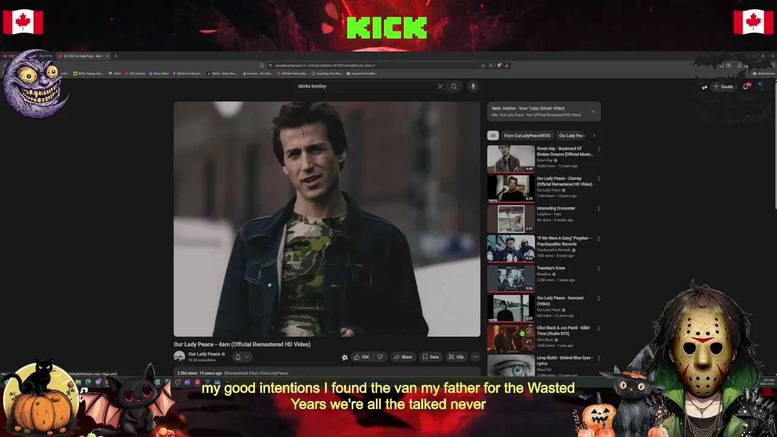The image size is (777, 437).
Task: Open subscription notification bell dropdown
Action: pos(242,357)
